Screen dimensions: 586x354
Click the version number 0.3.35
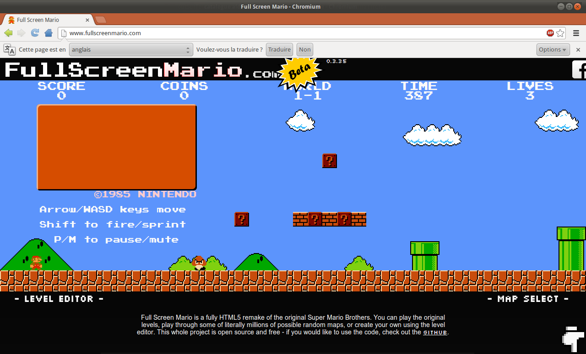point(336,61)
